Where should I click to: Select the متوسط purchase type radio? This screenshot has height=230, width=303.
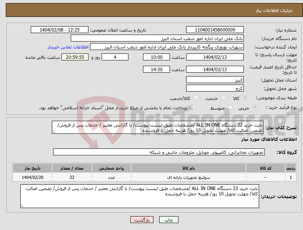[230, 107]
